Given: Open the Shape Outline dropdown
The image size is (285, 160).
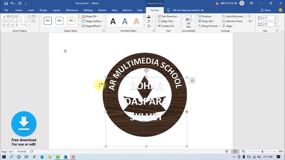Looking at the screenshot, I should click(92, 21).
